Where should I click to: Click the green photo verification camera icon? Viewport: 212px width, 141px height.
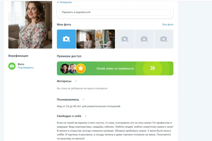click(x=12, y=66)
